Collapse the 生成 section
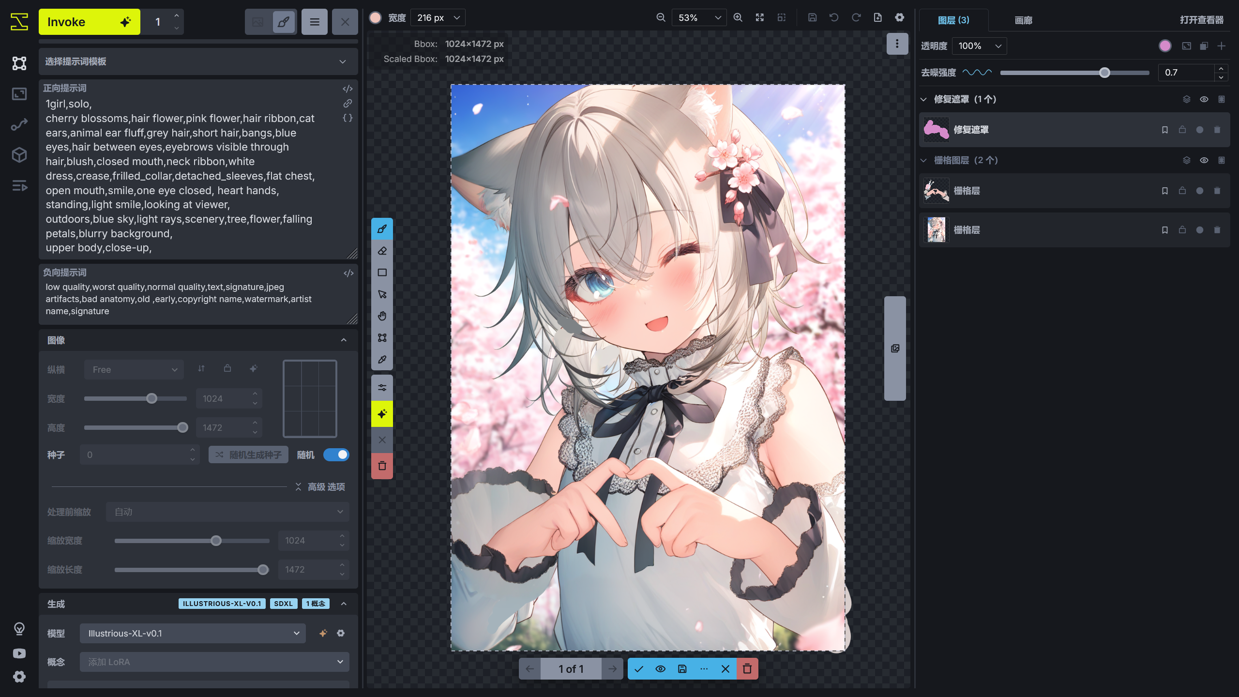The height and width of the screenshot is (697, 1239). (343, 604)
